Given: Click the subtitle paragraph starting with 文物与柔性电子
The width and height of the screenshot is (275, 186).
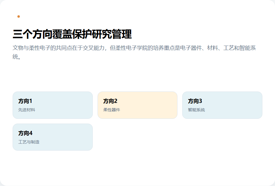Looking at the screenshot, I should pos(134,52).
